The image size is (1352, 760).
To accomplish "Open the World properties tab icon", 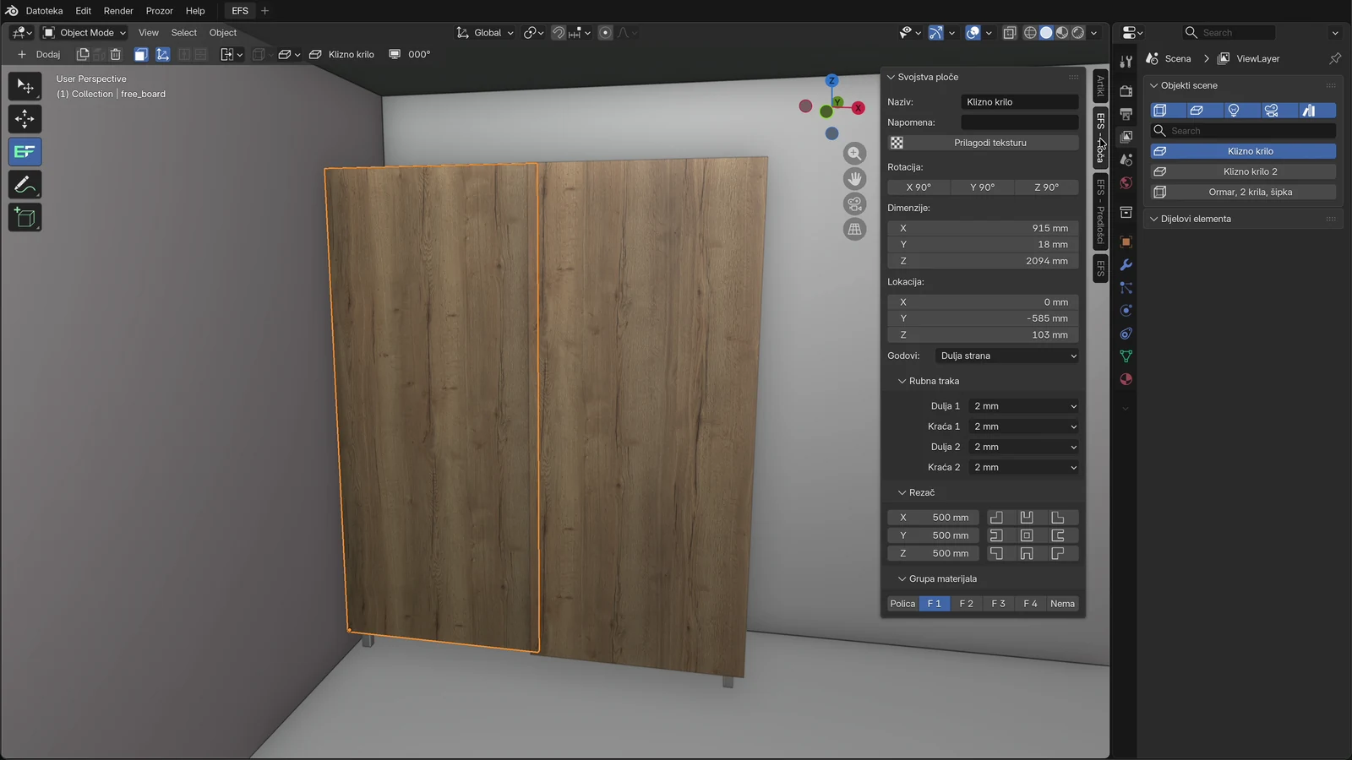I will point(1126,182).
